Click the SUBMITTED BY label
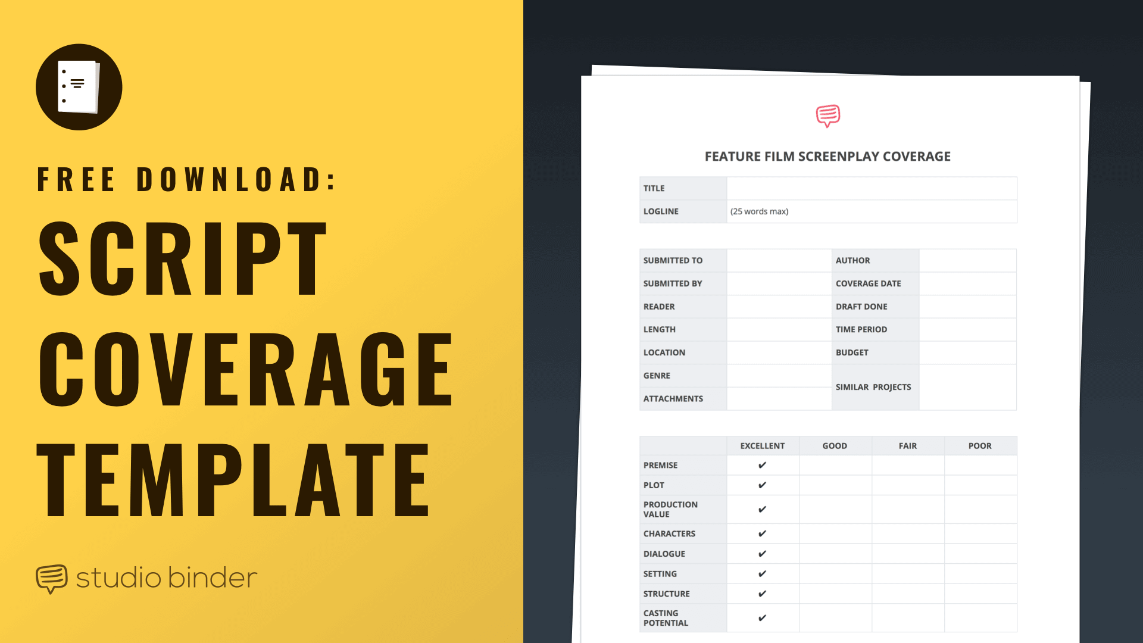Image resolution: width=1143 pixels, height=643 pixels. 673,284
